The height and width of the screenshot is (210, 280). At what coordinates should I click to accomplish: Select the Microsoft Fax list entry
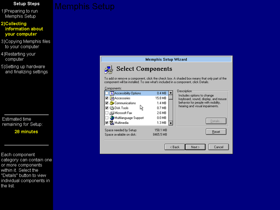point(136,113)
